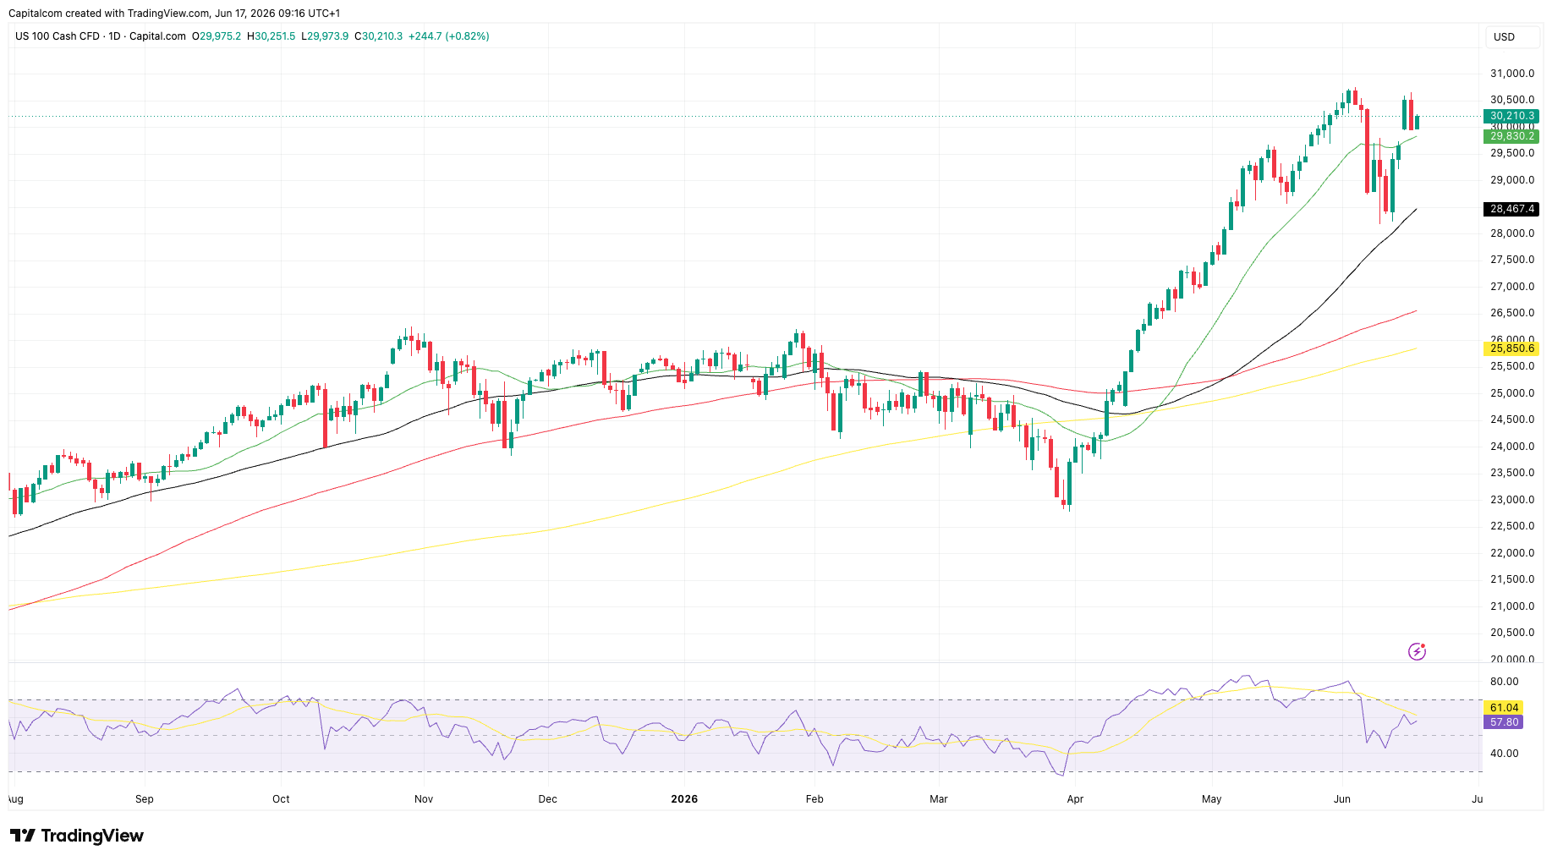Click the +244.7 (+0.82%) change value
The image size is (1552, 861).
point(449,36)
